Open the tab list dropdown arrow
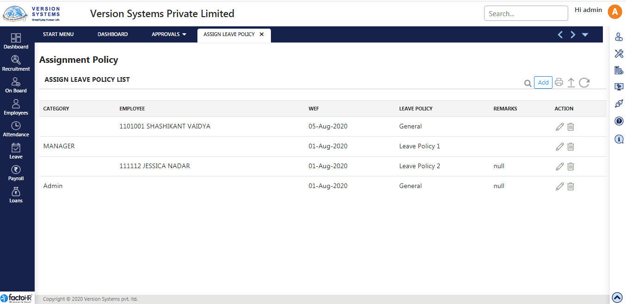Screen dimensions: 626x304 585,35
